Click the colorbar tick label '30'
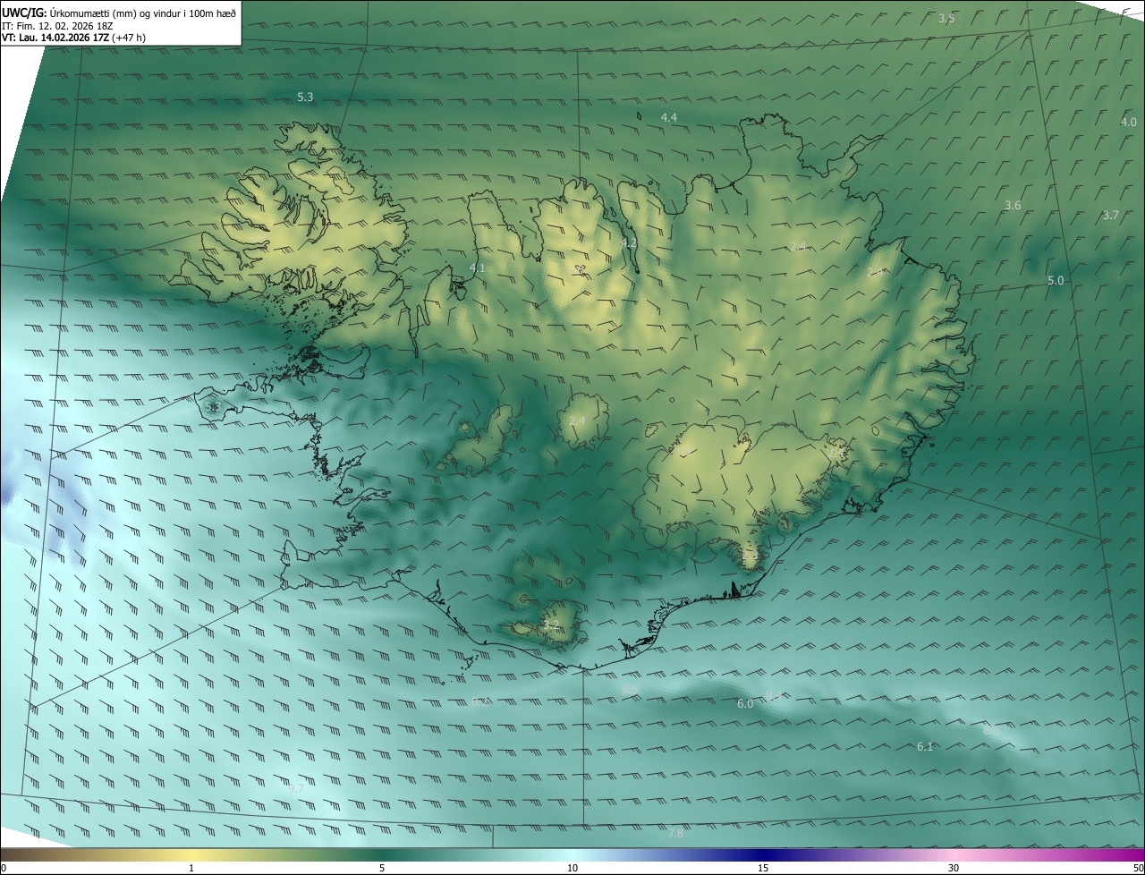Screen dimensions: 1145x875 point(954,869)
